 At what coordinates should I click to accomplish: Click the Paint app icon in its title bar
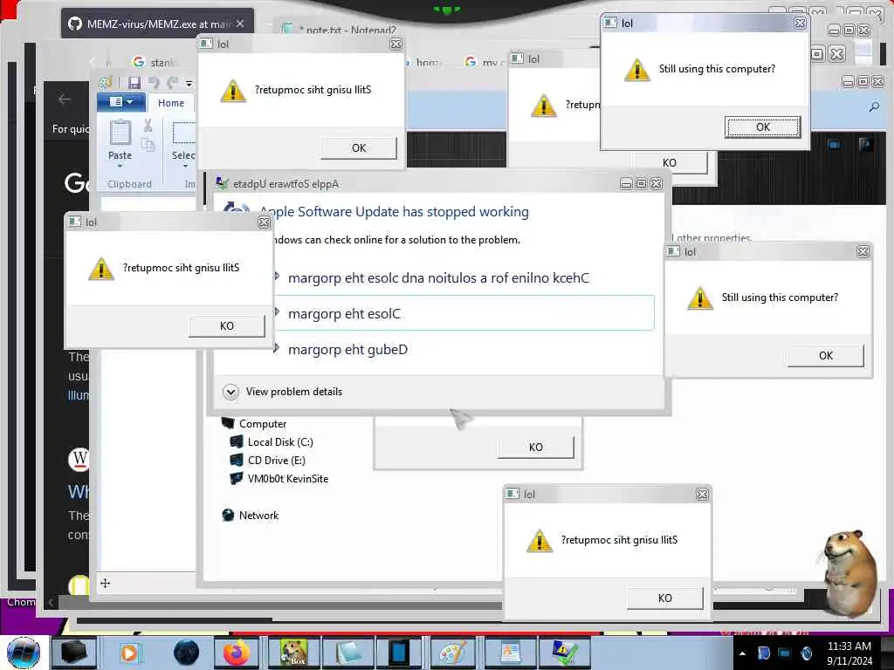[x=106, y=83]
